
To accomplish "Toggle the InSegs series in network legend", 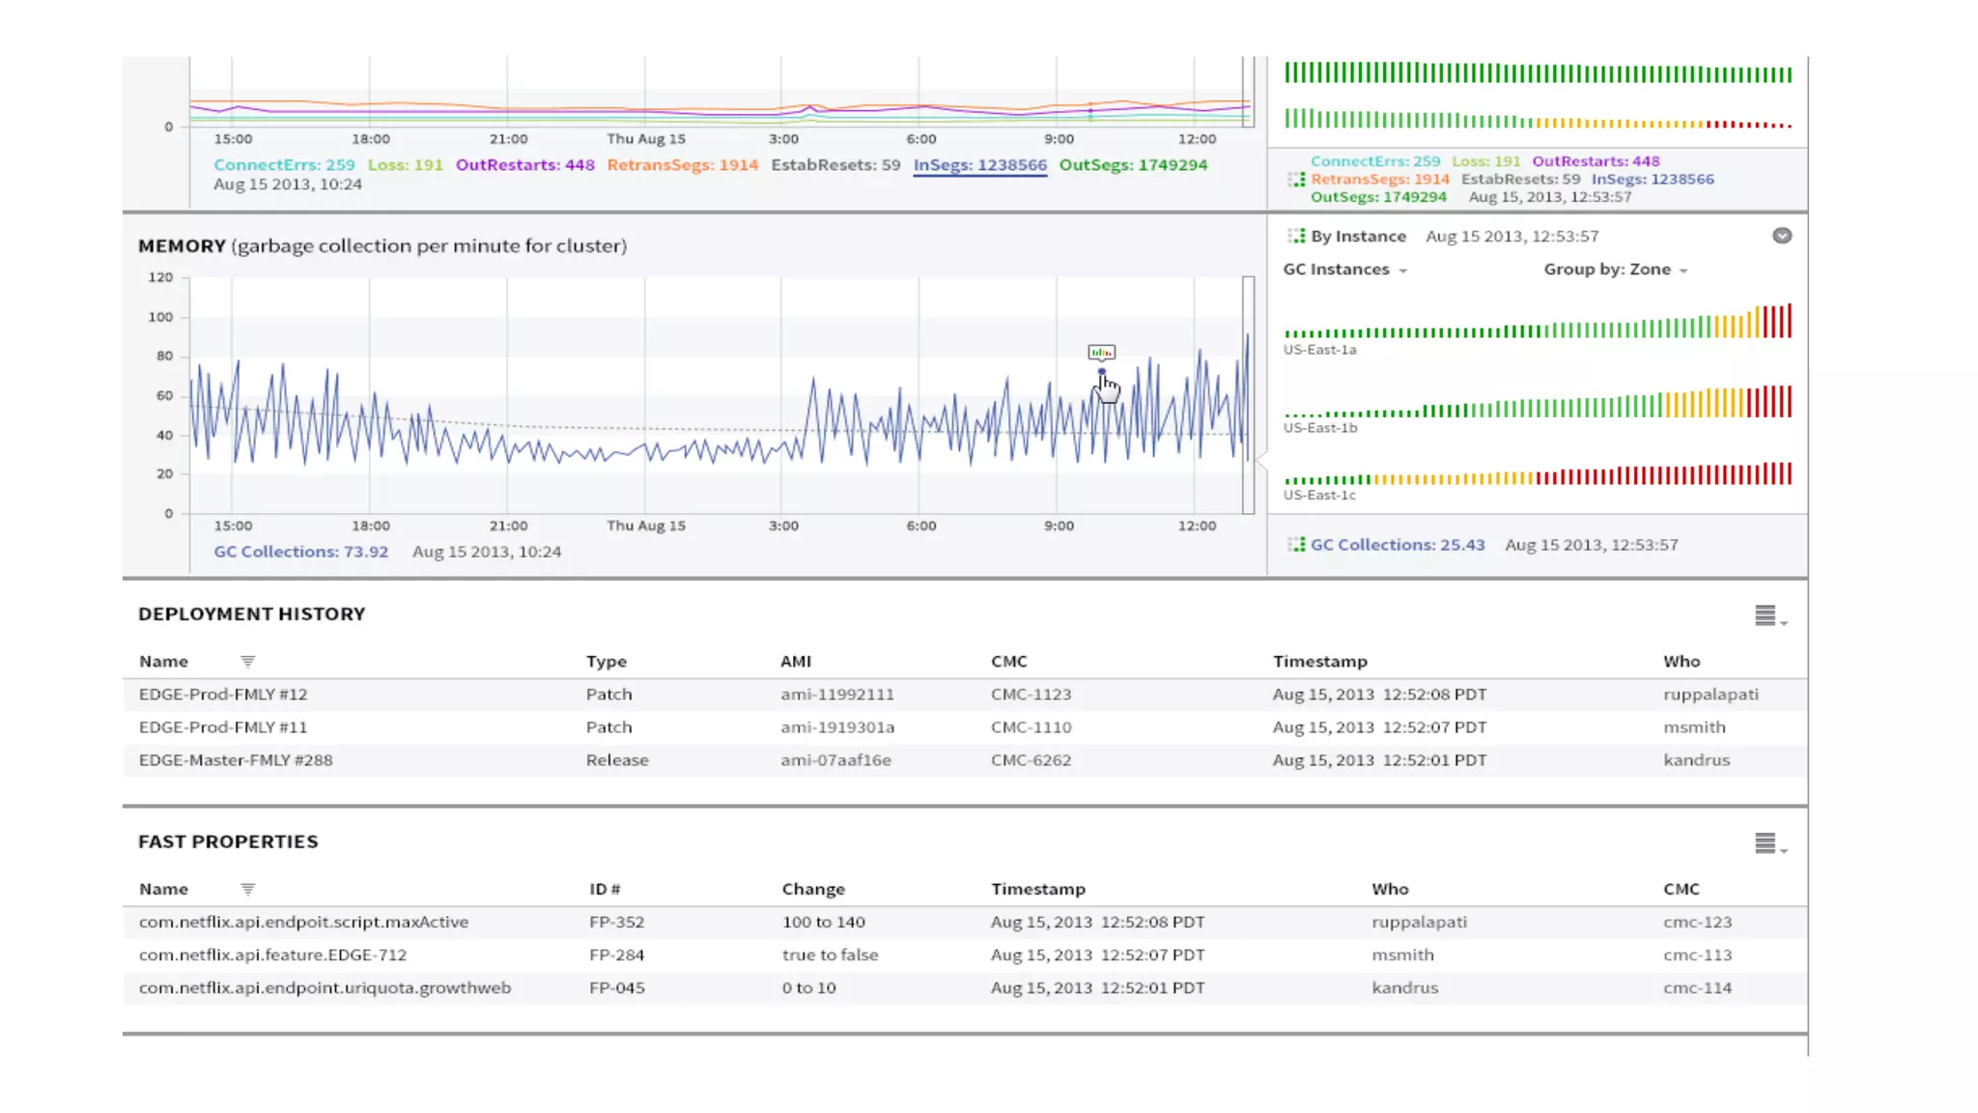I will (x=979, y=165).
